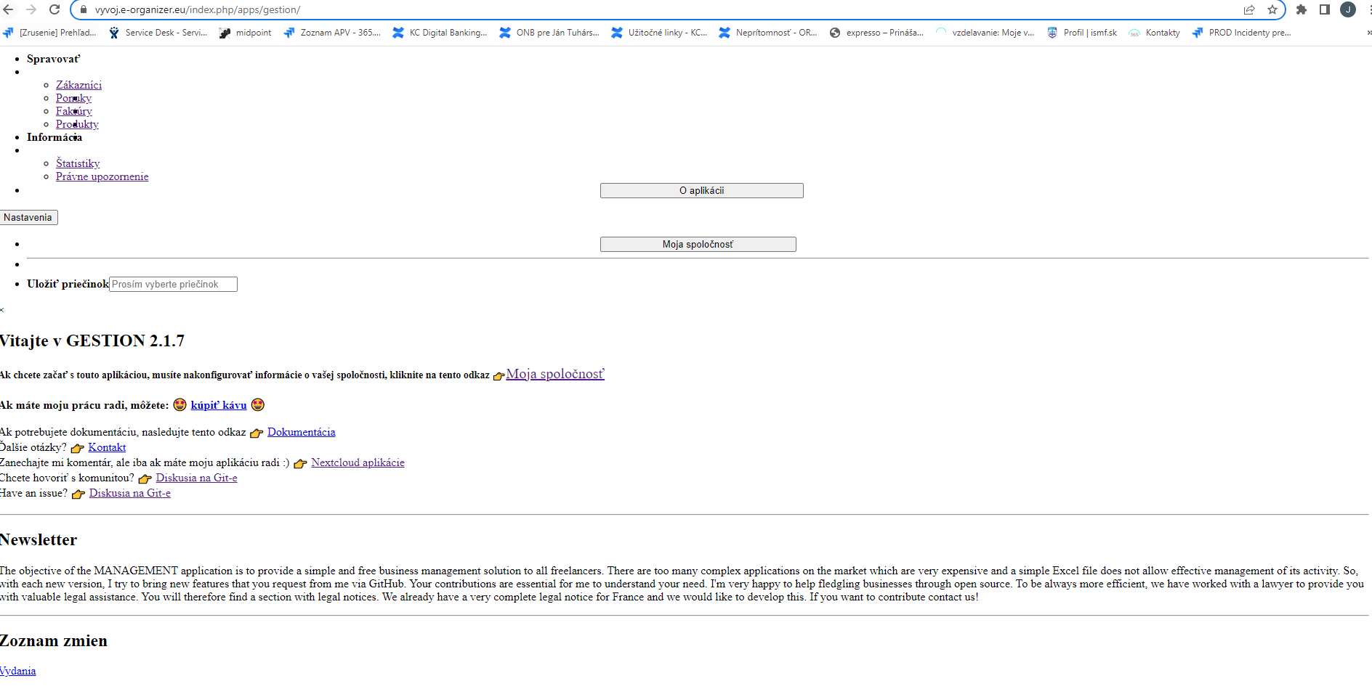The image size is (1372, 689).
Task: Open the Nextcloud aplikácie link
Action: coord(358,462)
